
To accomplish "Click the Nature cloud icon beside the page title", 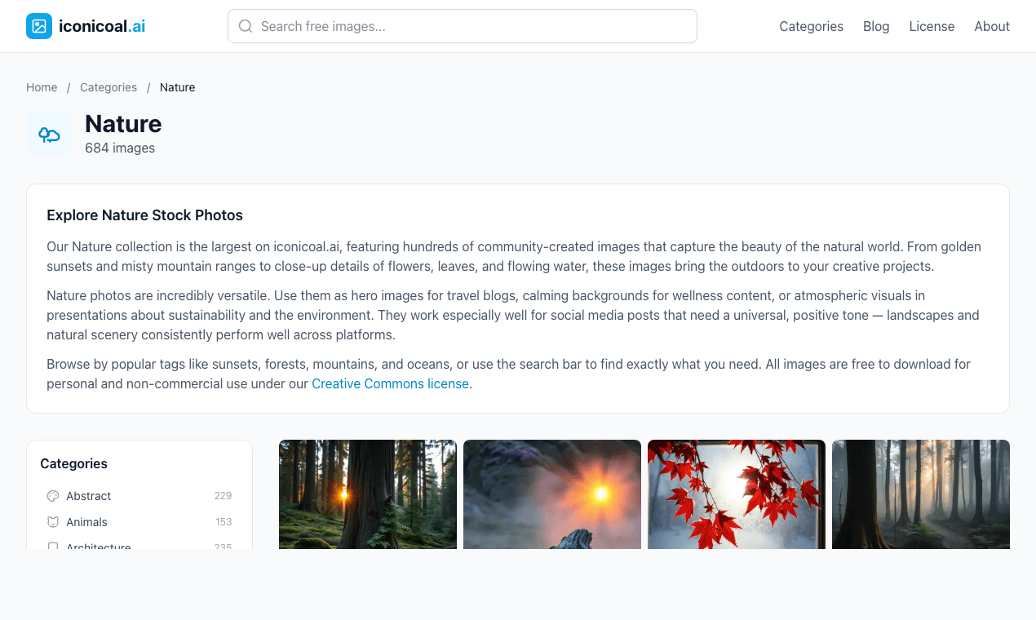I will 49,134.
